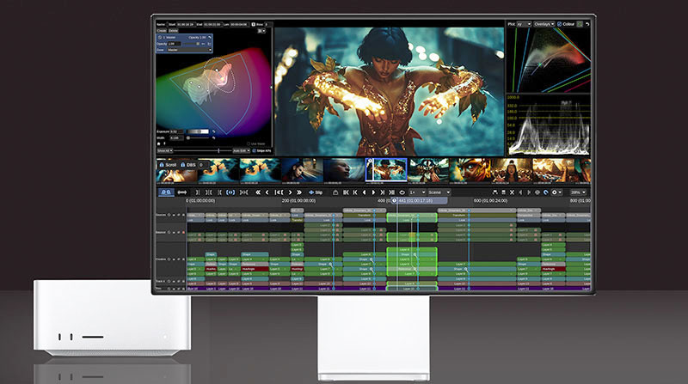Viewport: 688px width, 384px height.
Task: Open the Overlays dropdown in scope panel
Action: (544, 24)
